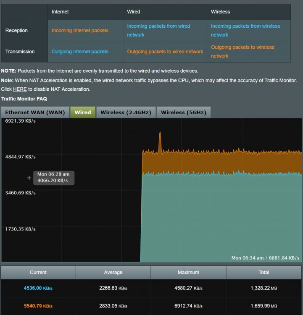Viewport: 303px width, 315px height.
Task: Click 'Incoming packets from wireless network' text
Action: [x=245, y=30]
